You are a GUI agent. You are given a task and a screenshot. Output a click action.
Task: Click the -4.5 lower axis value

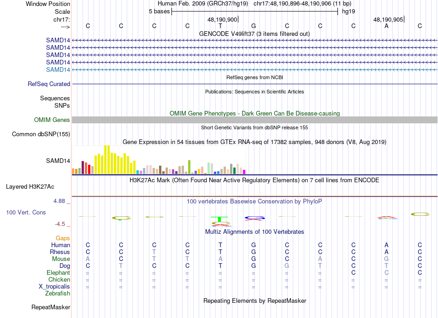(x=60, y=224)
